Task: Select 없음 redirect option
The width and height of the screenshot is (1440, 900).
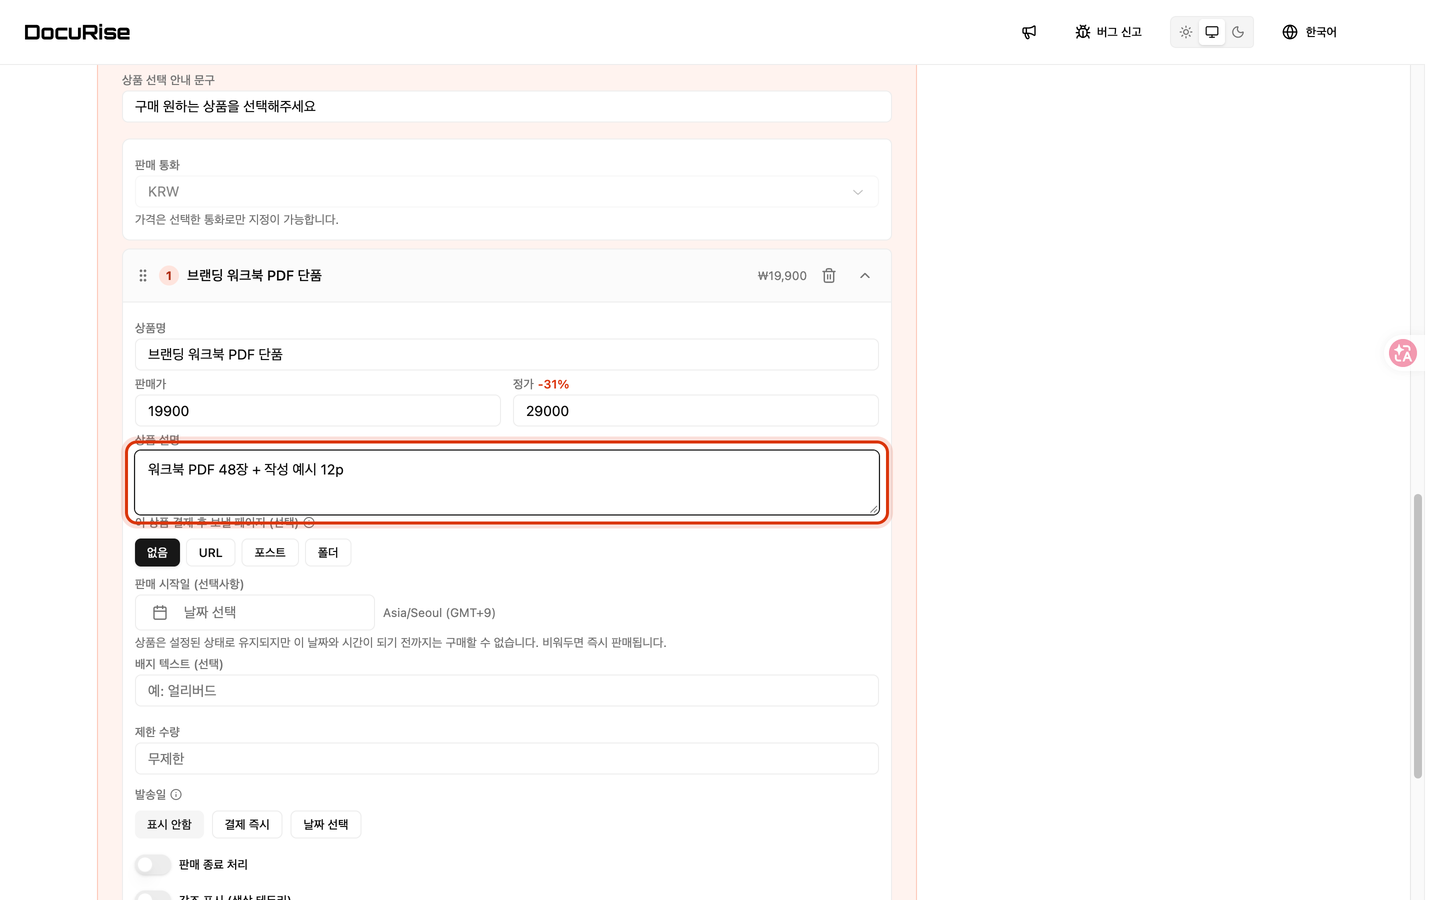Action: 157,552
